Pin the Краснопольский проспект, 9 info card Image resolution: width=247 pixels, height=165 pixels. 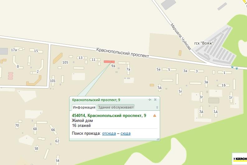coord(149,100)
